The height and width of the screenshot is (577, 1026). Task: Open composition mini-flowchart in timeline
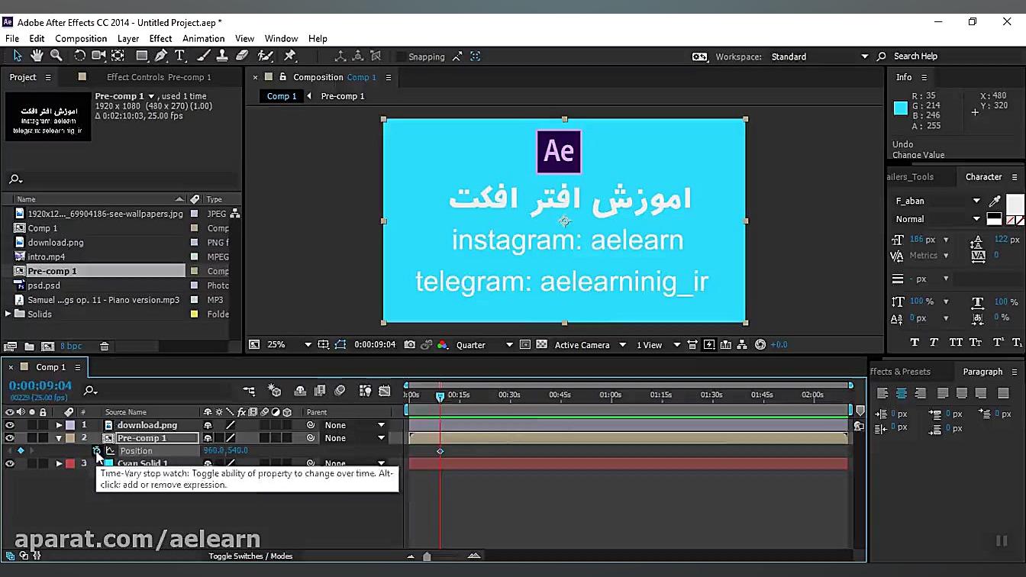point(249,391)
